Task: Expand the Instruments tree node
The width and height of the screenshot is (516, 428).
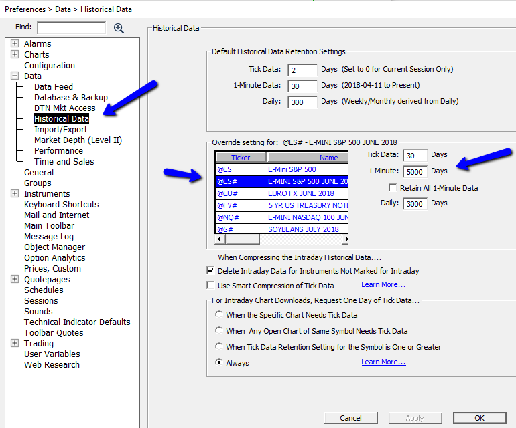Action: tap(15, 193)
